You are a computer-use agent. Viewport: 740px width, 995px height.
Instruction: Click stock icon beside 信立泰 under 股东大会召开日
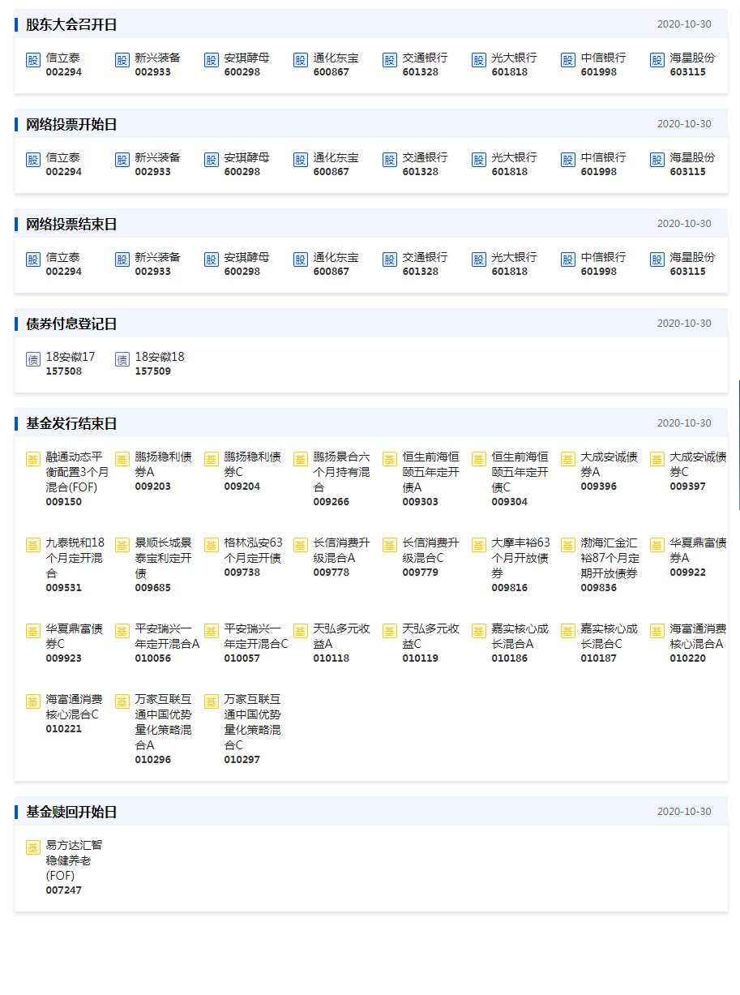click(x=33, y=60)
